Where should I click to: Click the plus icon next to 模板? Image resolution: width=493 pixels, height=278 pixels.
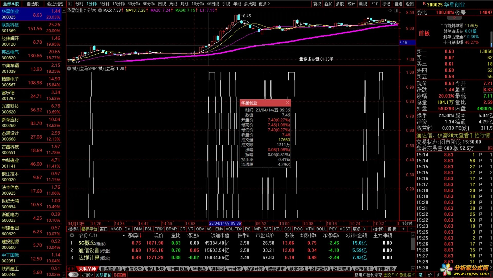coord(403,229)
